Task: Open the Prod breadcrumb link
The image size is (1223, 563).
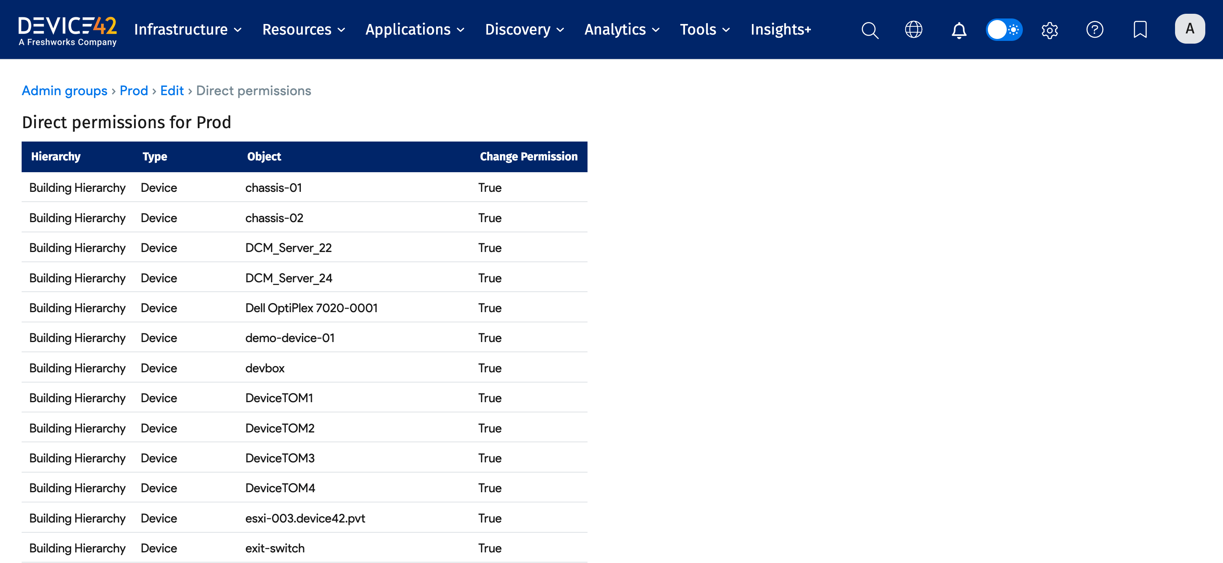Action: [x=134, y=91]
